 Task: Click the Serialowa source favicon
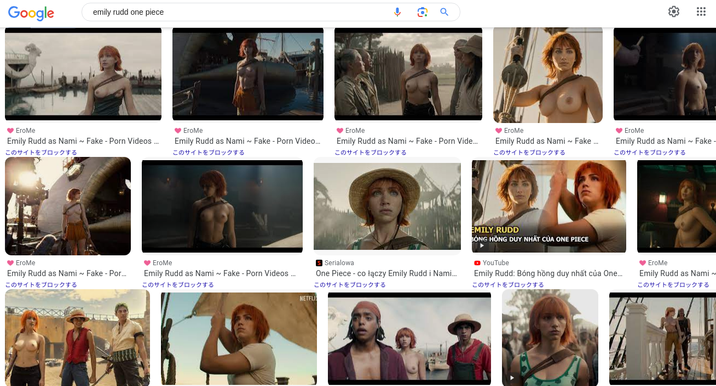pos(319,263)
